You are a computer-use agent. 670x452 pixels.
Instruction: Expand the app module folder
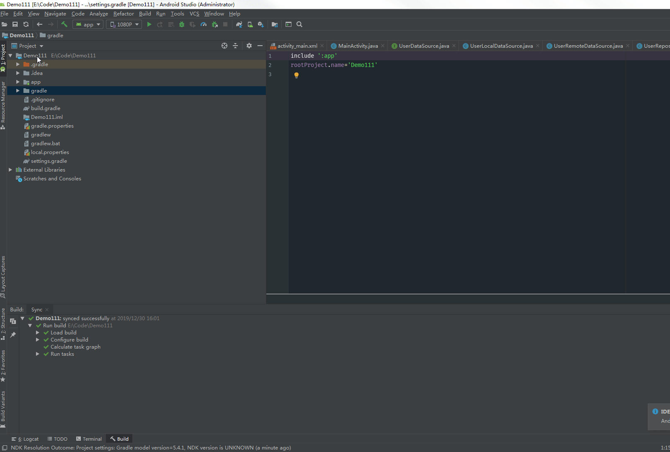18,82
